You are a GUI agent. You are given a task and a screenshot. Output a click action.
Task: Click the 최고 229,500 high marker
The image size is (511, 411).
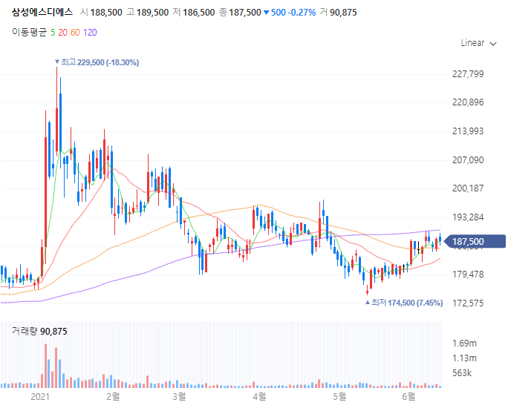pyautogui.click(x=97, y=62)
